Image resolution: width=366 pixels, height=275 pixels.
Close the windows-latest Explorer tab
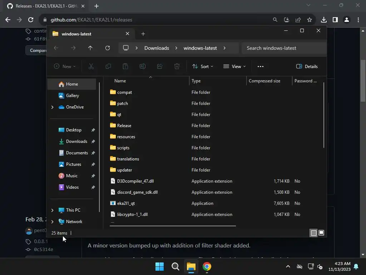click(x=128, y=34)
